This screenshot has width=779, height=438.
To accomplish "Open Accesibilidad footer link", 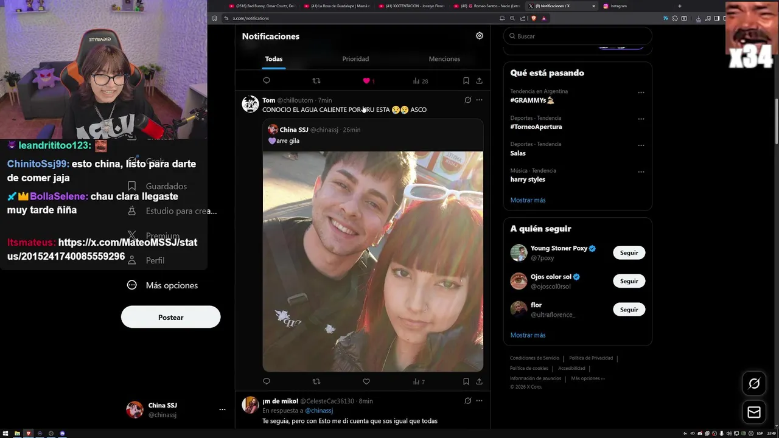I will (571, 368).
